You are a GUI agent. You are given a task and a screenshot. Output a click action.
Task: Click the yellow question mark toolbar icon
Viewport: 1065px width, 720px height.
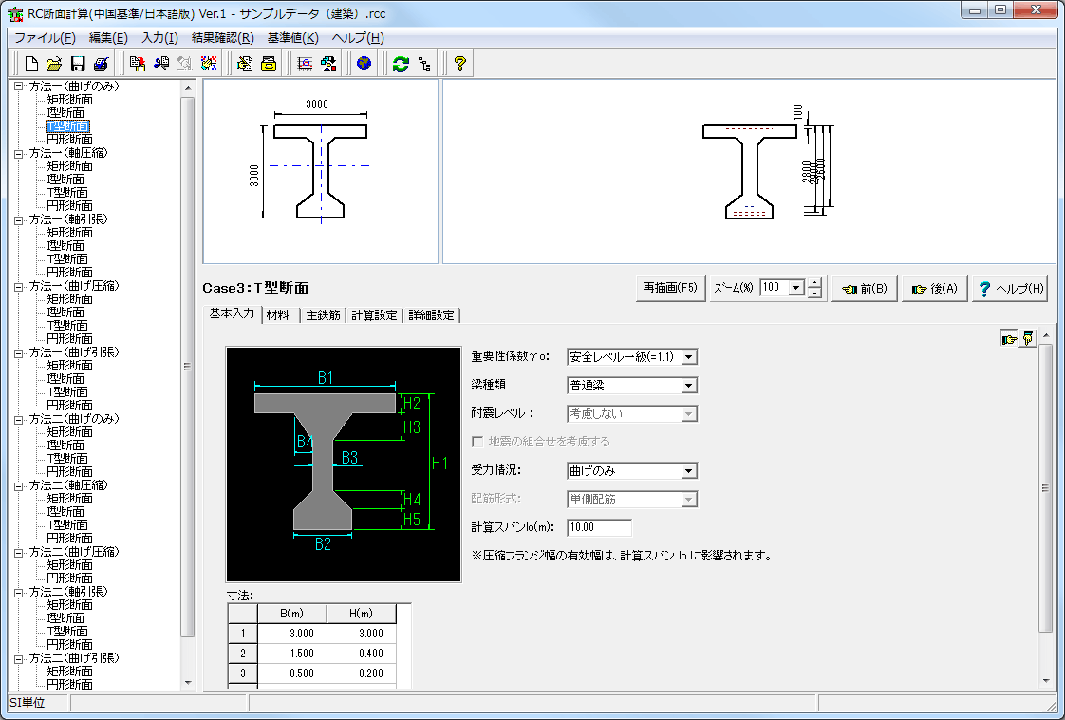[460, 64]
